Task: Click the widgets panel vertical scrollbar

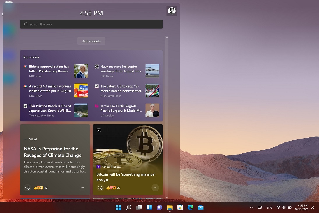Action: point(167,117)
